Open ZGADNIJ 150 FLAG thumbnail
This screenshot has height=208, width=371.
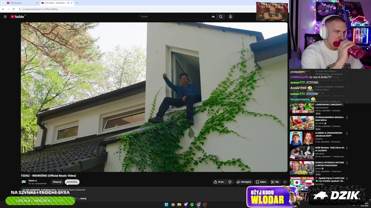[x=302, y=182]
